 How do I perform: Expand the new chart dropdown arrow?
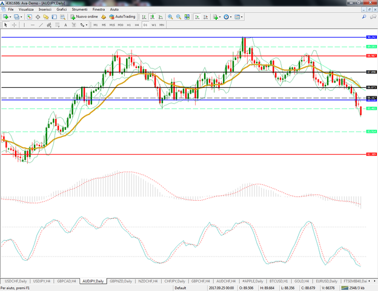(x=10, y=17)
